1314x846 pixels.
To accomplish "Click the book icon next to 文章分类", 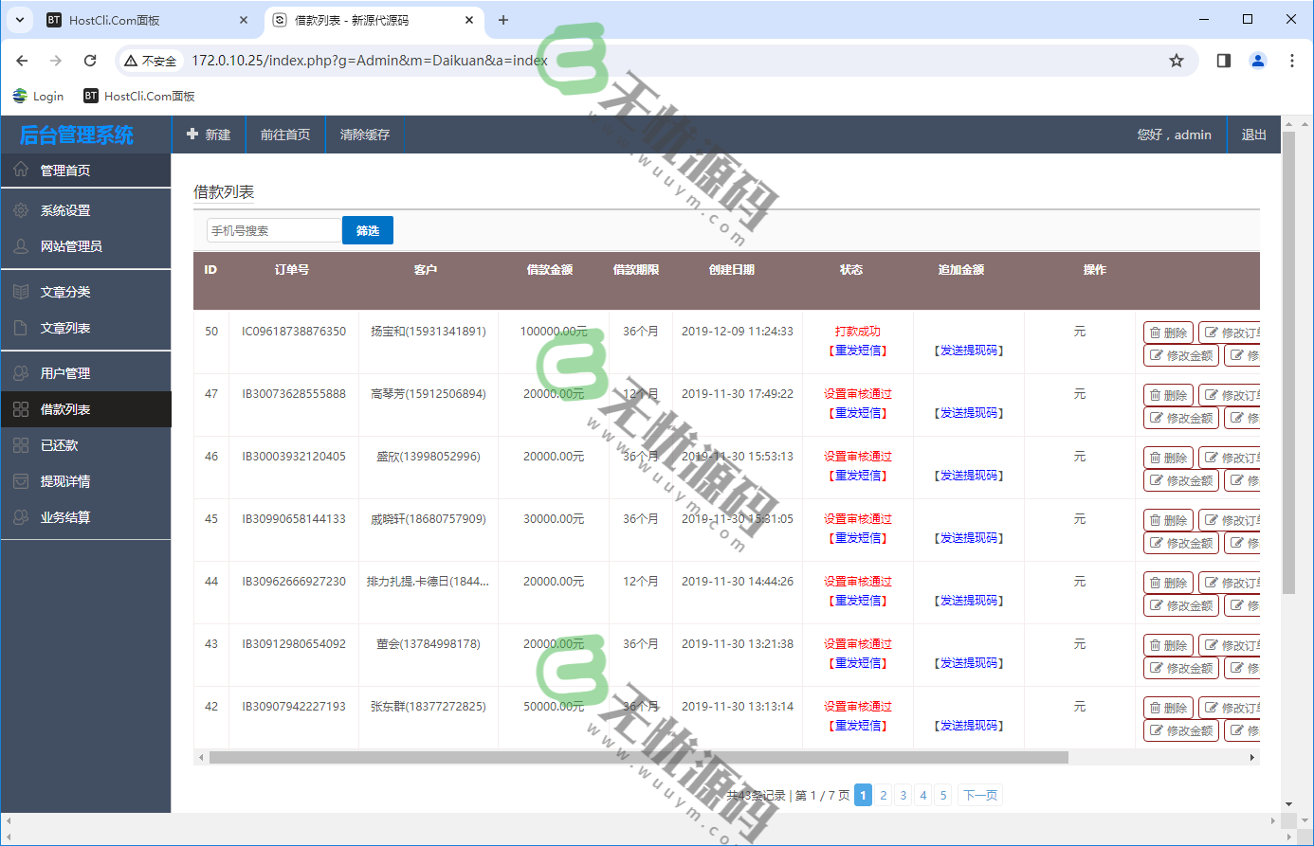I will [x=21, y=292].
